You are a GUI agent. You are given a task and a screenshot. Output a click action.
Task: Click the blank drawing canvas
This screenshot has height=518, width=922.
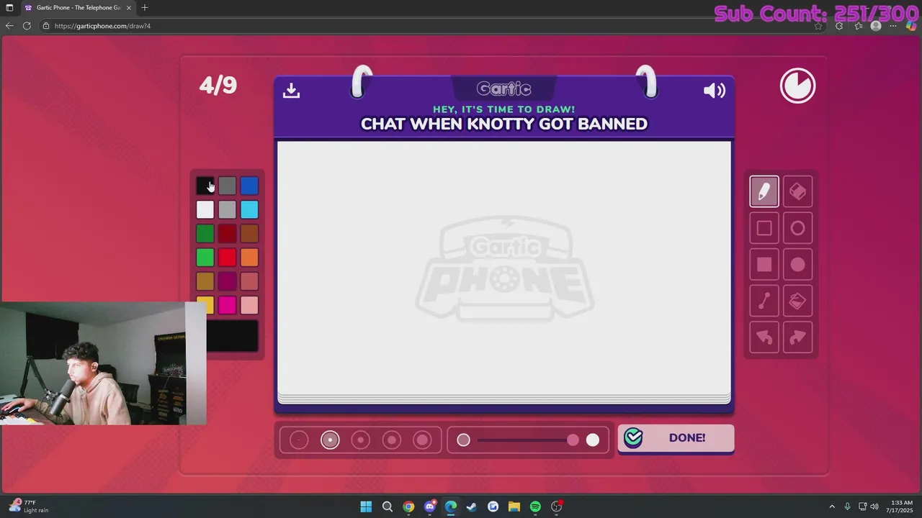pos(504,268)
